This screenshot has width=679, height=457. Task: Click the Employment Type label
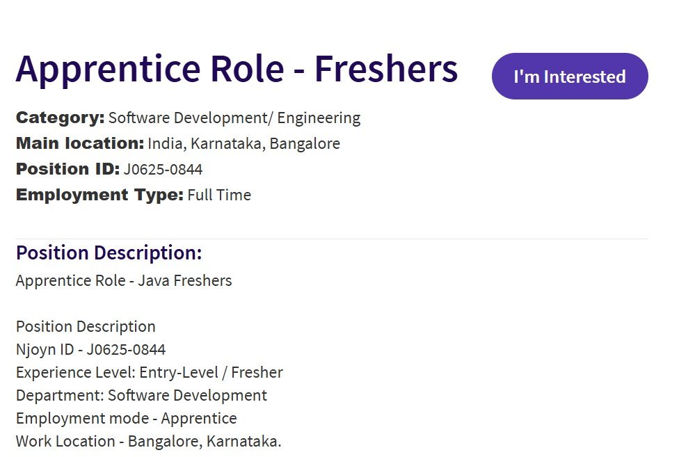(x=99, y=195)
